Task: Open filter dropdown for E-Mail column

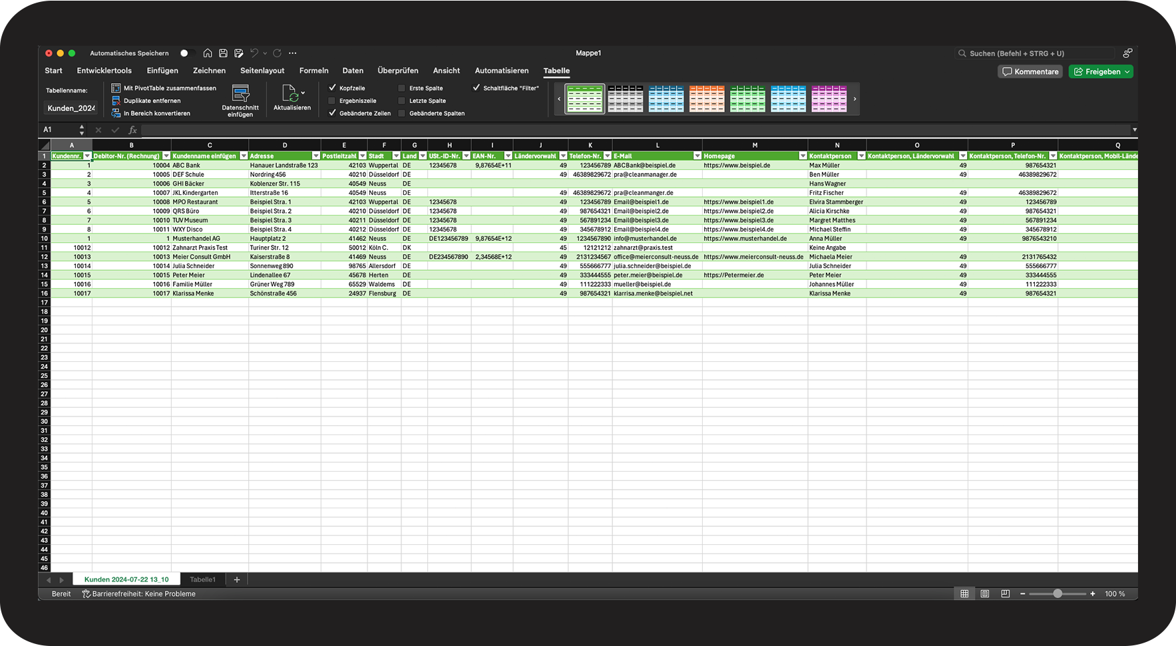Action: click(697, 156)
